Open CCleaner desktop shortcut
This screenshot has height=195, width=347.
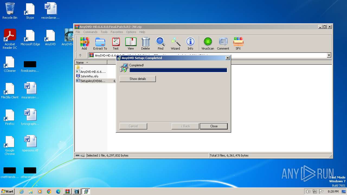coord(10,64)
